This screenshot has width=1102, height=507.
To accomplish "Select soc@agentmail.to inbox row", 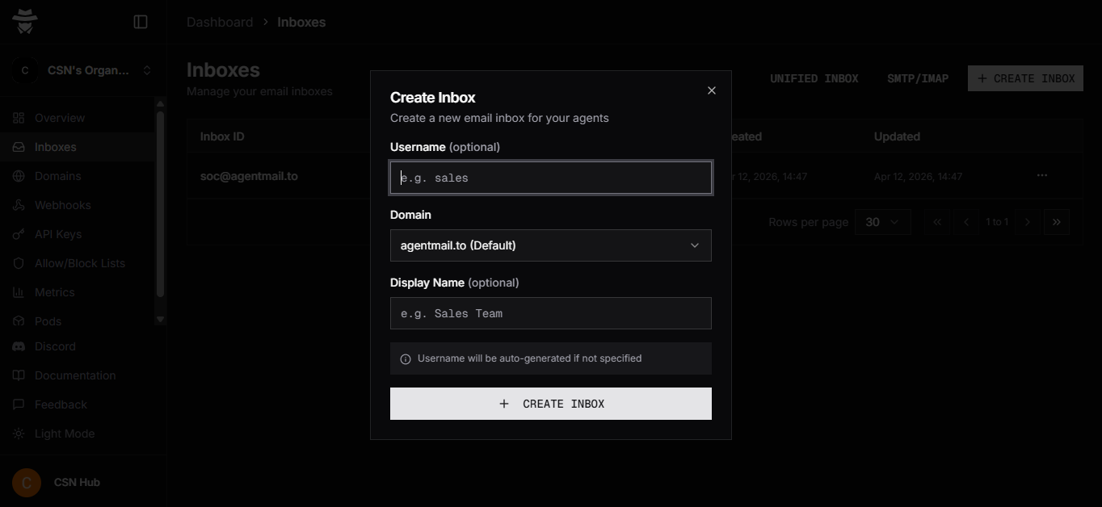I will [635, 176].
